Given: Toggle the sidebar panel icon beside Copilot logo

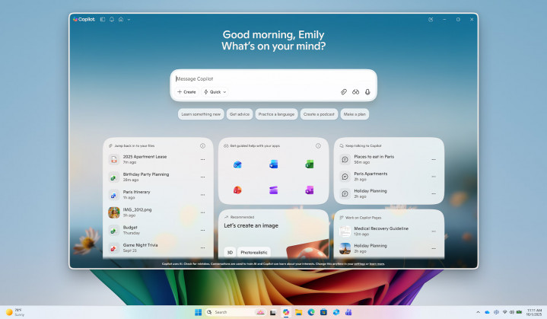Looking at the screenshot, I should click(x=103, y=19).
